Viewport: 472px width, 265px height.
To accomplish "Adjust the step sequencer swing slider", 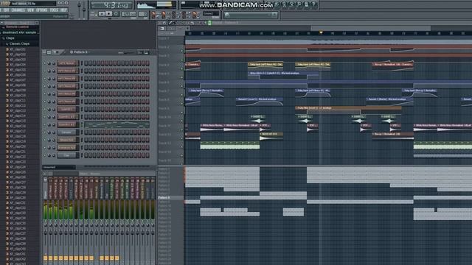I will tap(126, 52).
